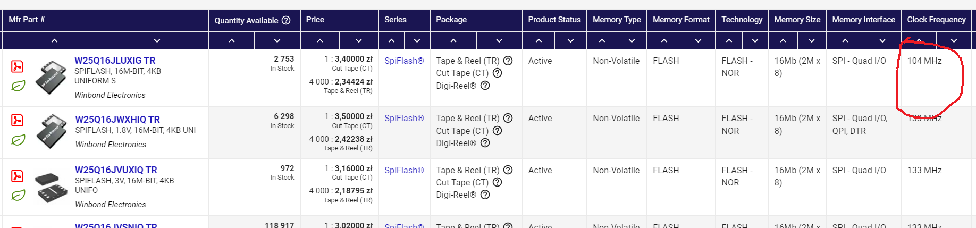The image size is (976, 228).
Task: Click help icon beside first Digi-Reel® entry
Action: click(485, 86)
